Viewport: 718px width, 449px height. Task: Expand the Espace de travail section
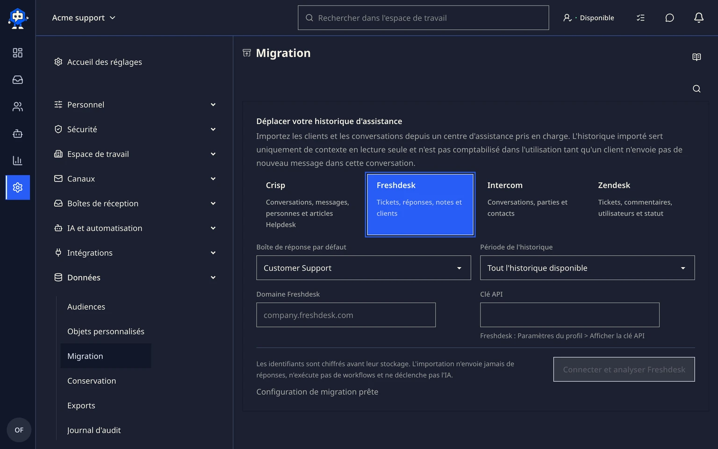coord(135,154)
